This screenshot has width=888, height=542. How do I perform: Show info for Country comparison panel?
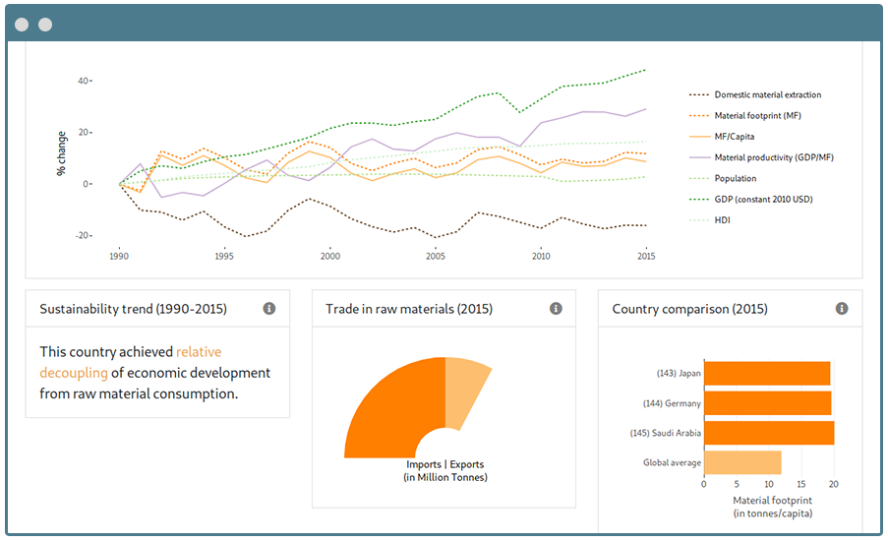pos(842,309)
